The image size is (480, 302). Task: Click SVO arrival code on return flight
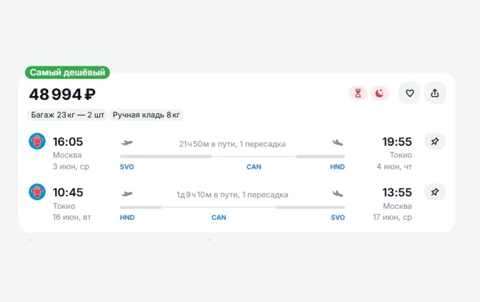(x=338, y=217)
